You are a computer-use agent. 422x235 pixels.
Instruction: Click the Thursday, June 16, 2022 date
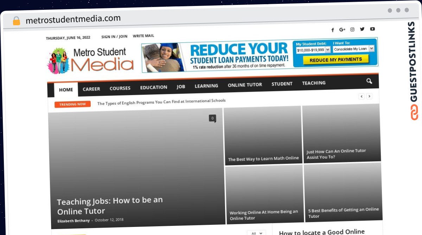click(68, 38)
